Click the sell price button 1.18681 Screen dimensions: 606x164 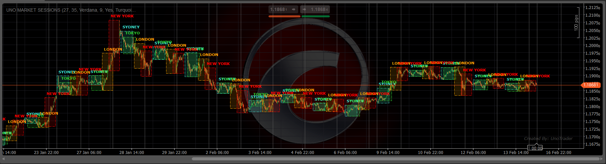point(283,10)
